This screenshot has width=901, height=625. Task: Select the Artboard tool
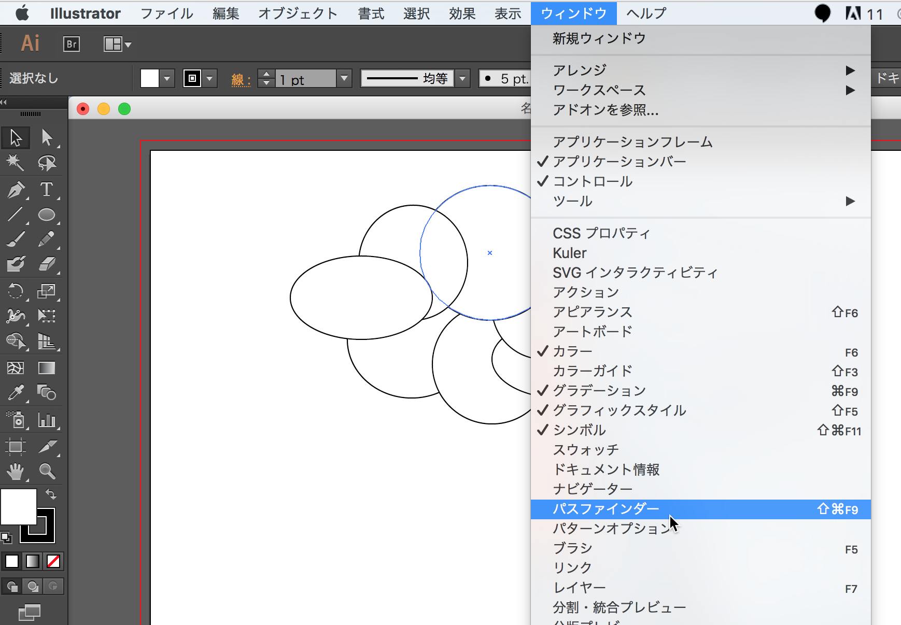[x=16, y=447]
